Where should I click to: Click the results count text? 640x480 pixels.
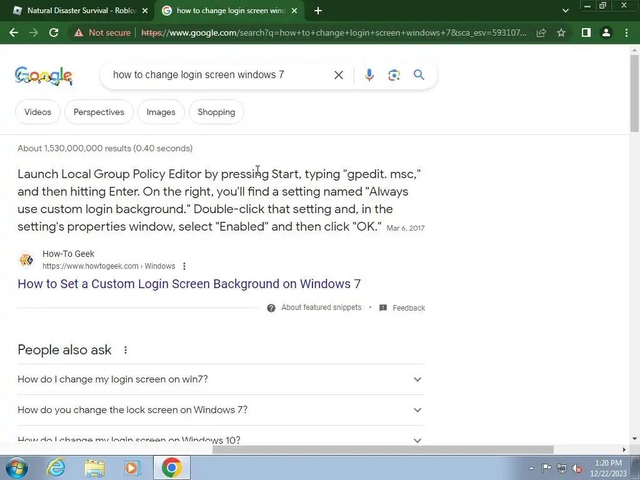[x=105, y=148]
